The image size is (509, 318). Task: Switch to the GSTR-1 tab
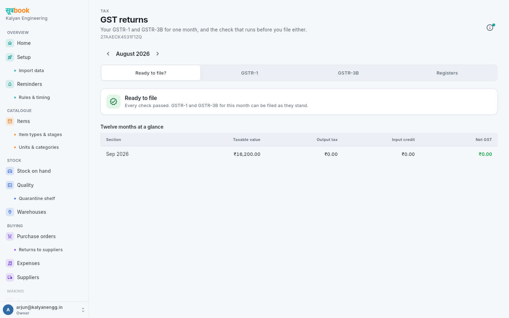pos(250,73)
